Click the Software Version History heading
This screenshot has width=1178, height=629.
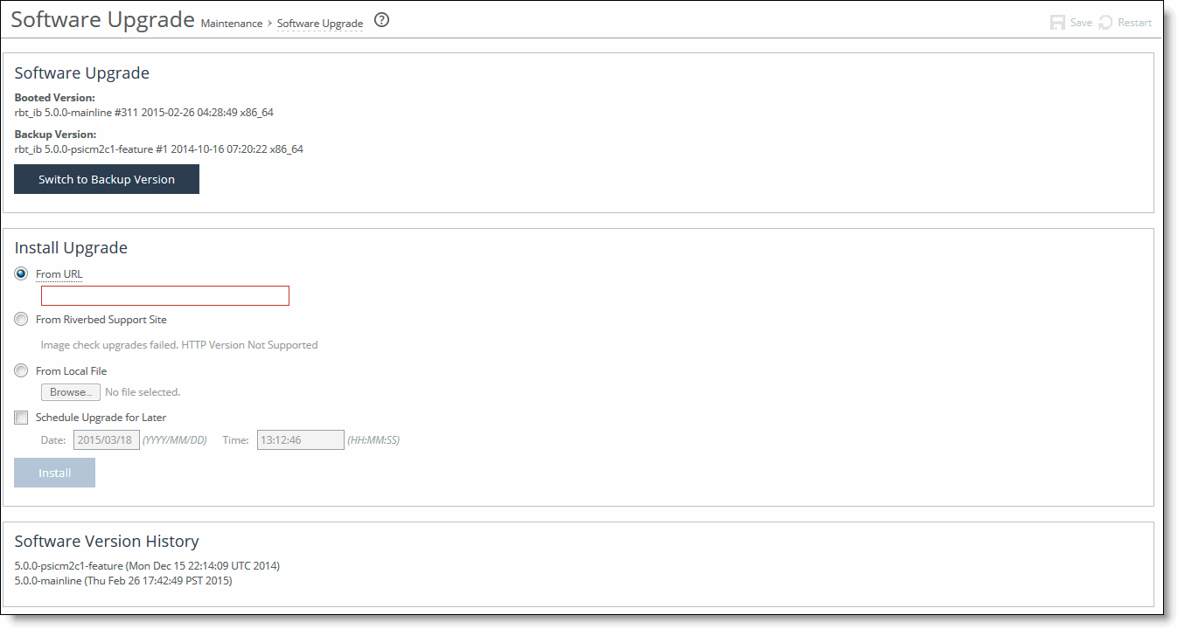(107, 541)
